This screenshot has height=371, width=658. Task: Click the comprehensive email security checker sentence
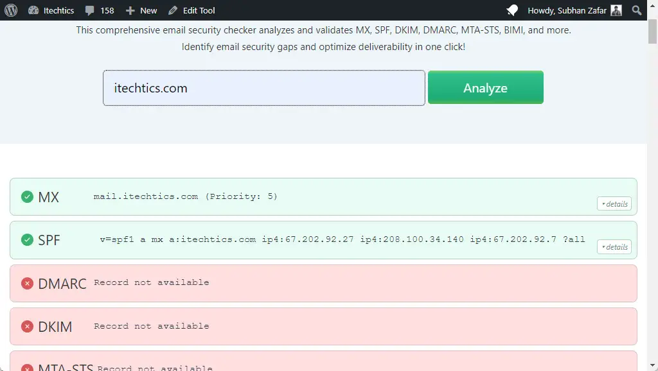(324, 30)
